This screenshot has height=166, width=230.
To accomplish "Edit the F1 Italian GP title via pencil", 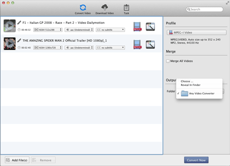I will pyautogui.click(x=19, y=22).
